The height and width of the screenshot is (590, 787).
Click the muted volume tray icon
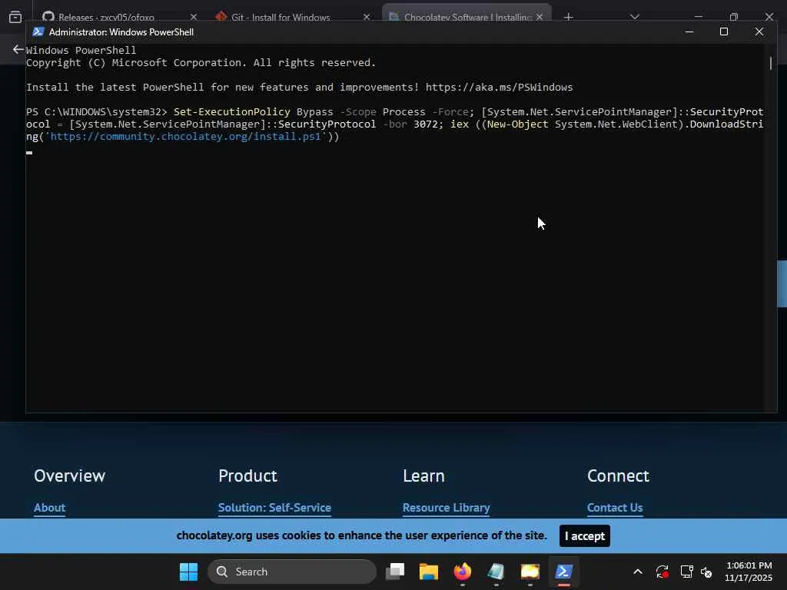point(706,572)
